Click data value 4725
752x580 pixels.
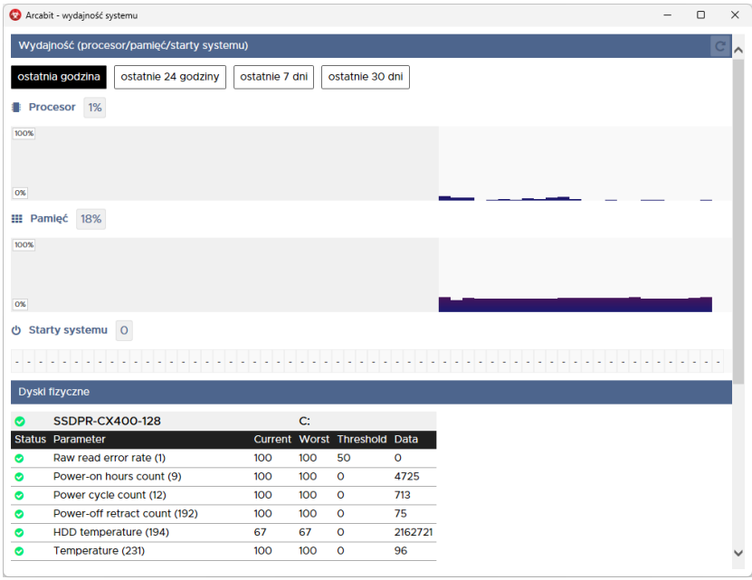[x=406, y=477]
